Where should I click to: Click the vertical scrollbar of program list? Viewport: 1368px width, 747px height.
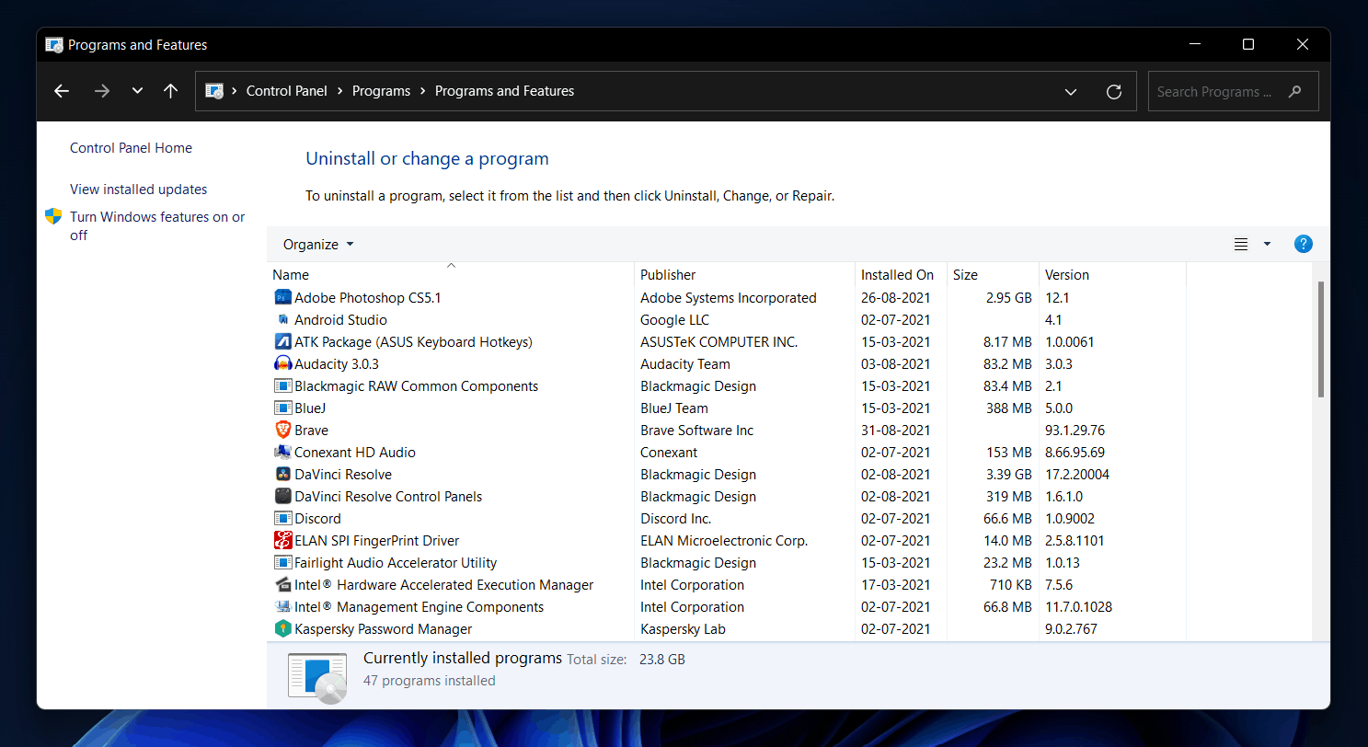tap(1321, 340)
